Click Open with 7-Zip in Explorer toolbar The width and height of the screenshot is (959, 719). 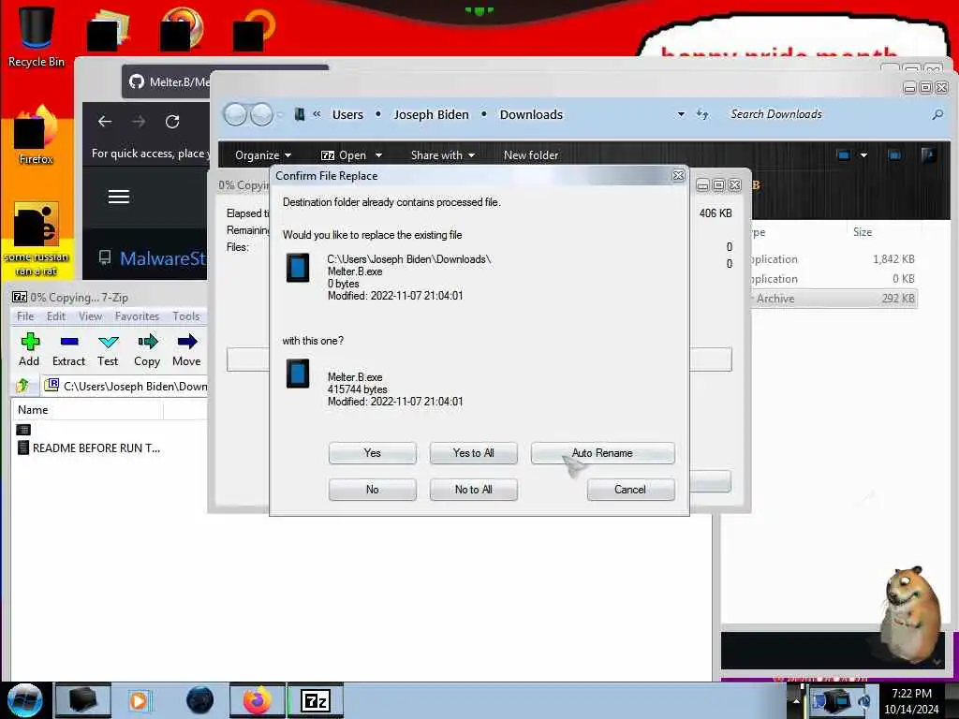(344, 155)
